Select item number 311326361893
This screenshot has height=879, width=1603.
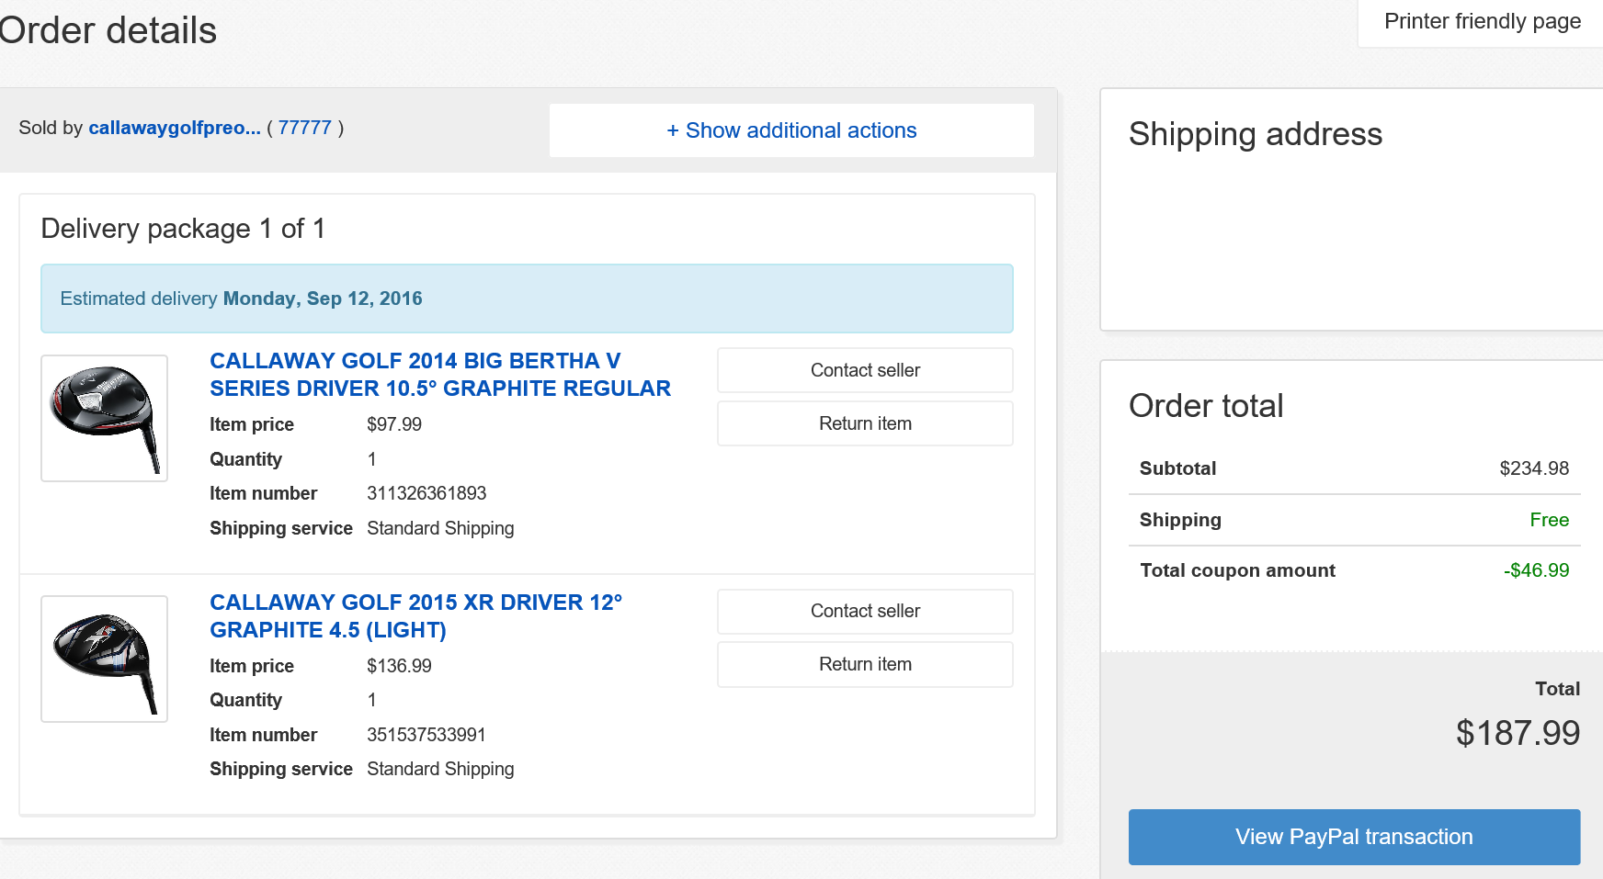tap(426, 493)
